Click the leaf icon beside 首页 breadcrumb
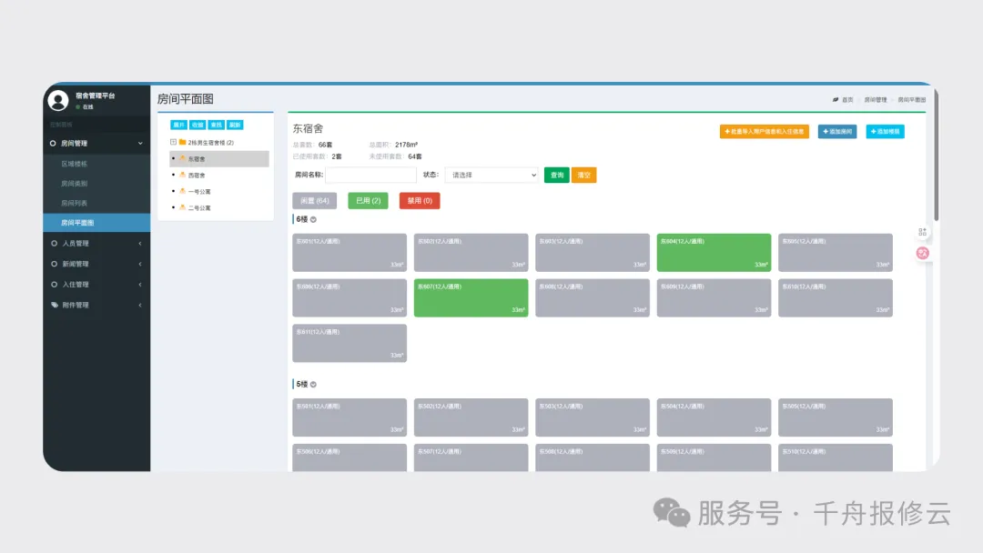 point(835,99)
